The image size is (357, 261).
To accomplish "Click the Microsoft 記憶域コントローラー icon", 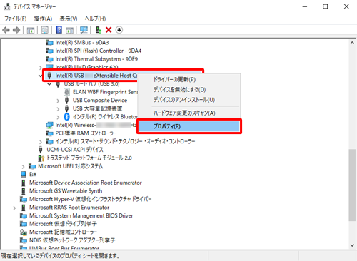I will point(24,232).
